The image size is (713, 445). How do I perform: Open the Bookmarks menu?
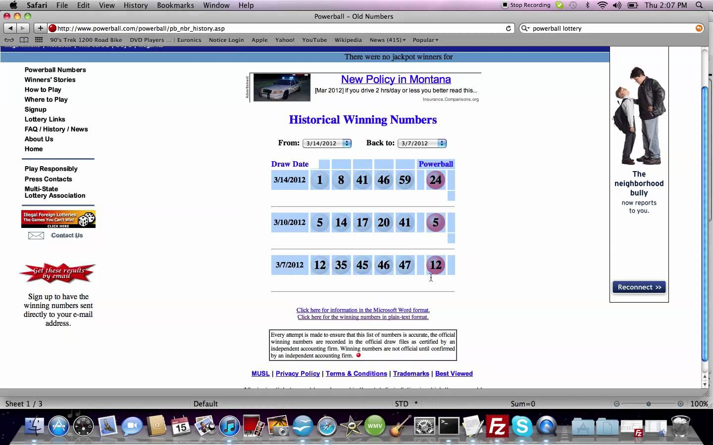pos(175,5)
